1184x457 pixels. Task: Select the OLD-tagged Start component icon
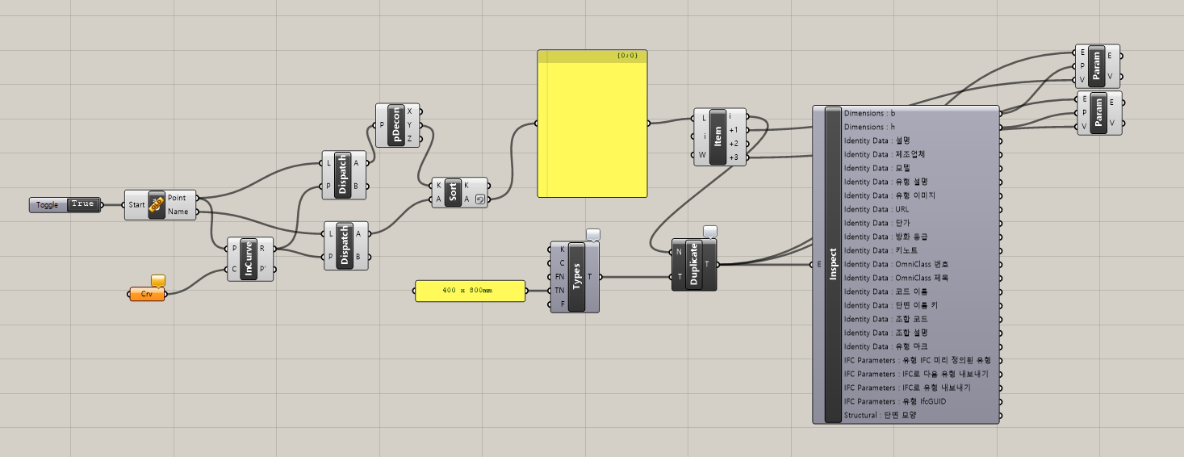pyautogui.click(x=156, y=205)
